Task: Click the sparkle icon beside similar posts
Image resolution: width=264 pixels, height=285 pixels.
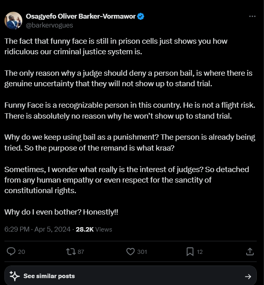Action: click(x=15, y=276)
